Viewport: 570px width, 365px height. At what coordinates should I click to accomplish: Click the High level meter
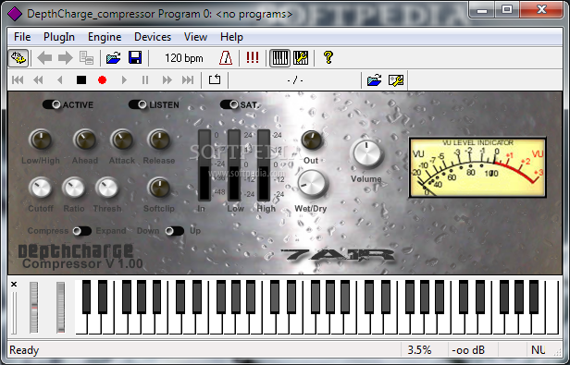[x=264, y=164]
